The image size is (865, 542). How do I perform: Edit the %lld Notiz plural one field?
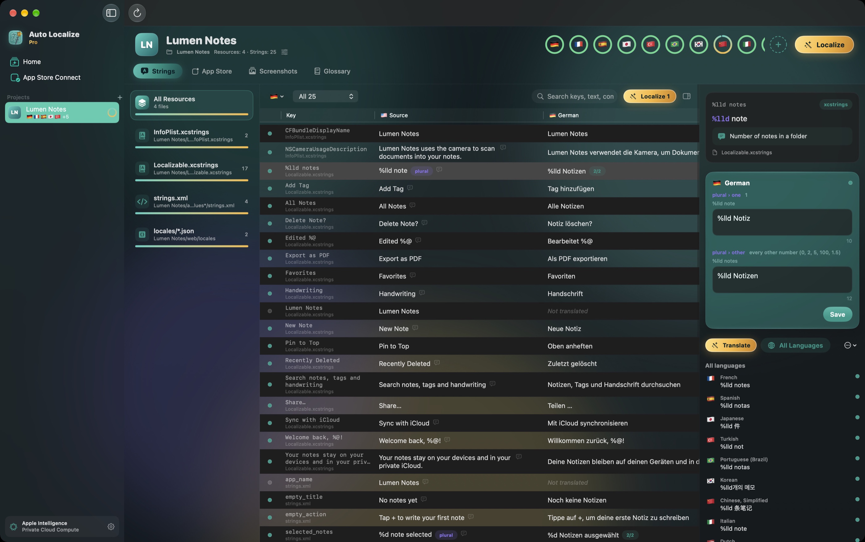(x=782, y=222)
